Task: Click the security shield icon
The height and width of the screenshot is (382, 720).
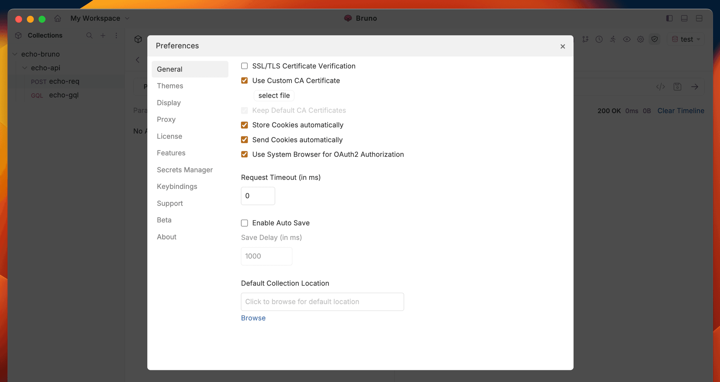Action: [654, 39]
